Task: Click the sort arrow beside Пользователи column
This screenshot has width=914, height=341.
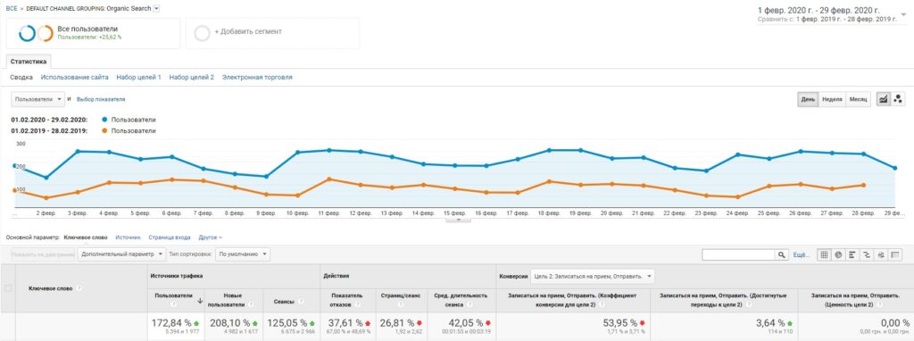Action: (201, 302)
